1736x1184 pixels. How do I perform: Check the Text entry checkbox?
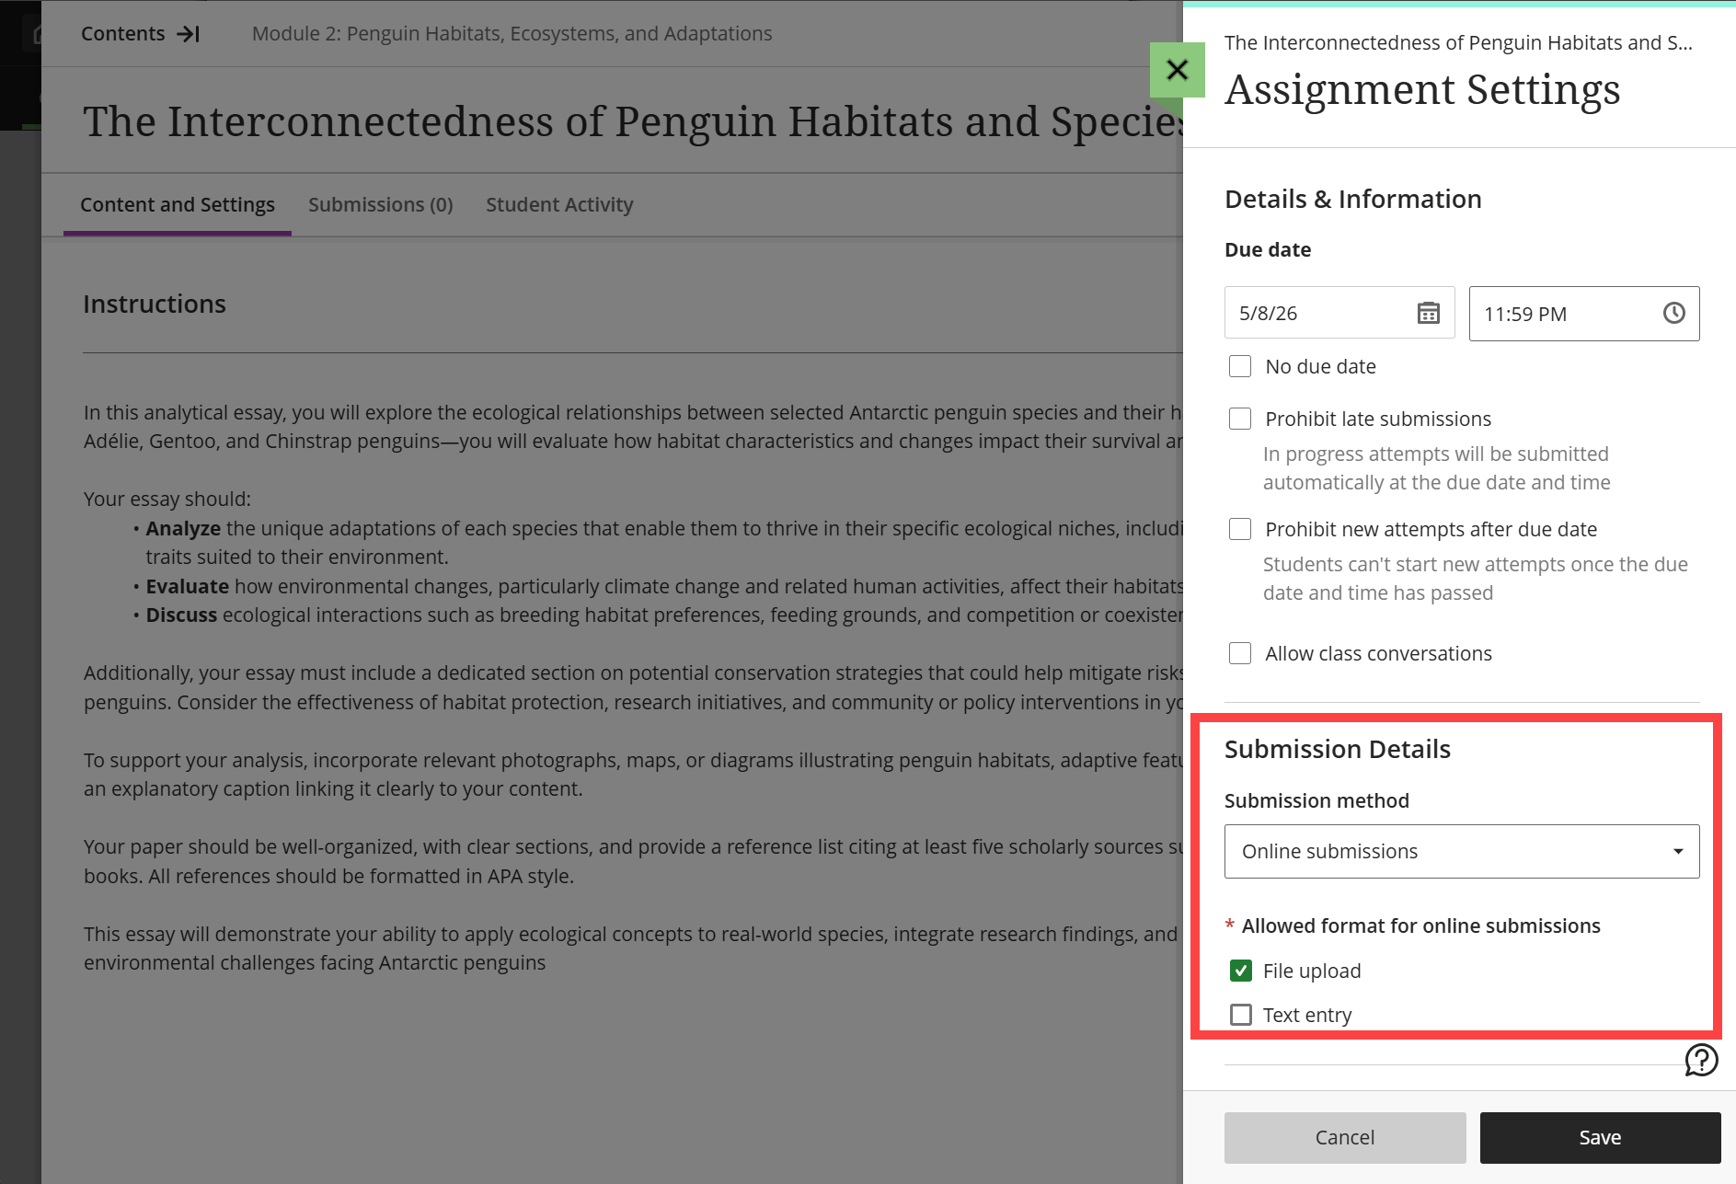[x=1240, y=1015]
